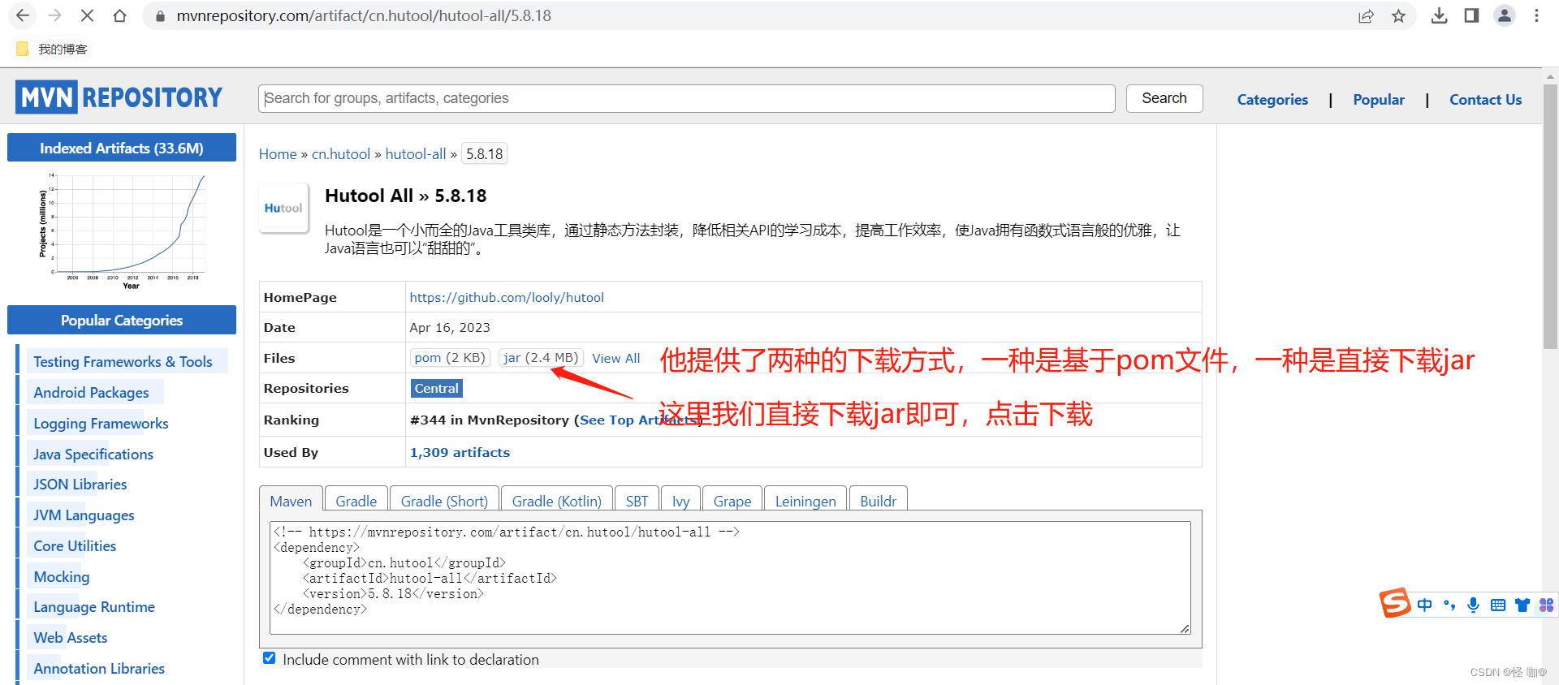Open Logging Frameworks category
Image resolution: width=1559 pixels, height=685 pixels.
click(101, 424)
